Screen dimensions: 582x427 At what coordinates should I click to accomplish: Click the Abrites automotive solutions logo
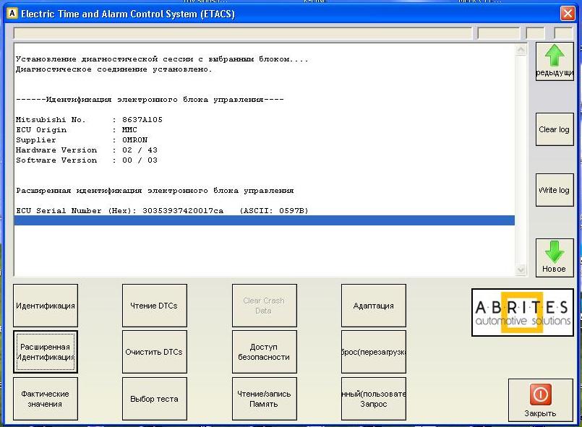[522, 312]
